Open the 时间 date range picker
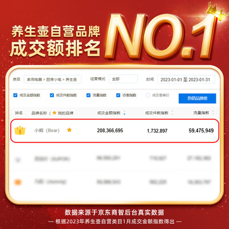This screenshot has width=229, height=229. (186, 80)
